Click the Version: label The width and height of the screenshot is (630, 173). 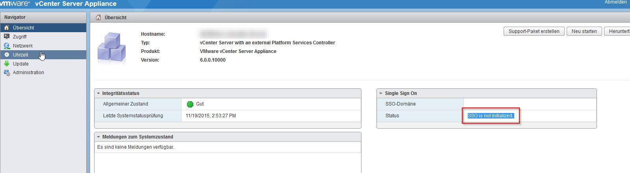(x=150, y=60)
